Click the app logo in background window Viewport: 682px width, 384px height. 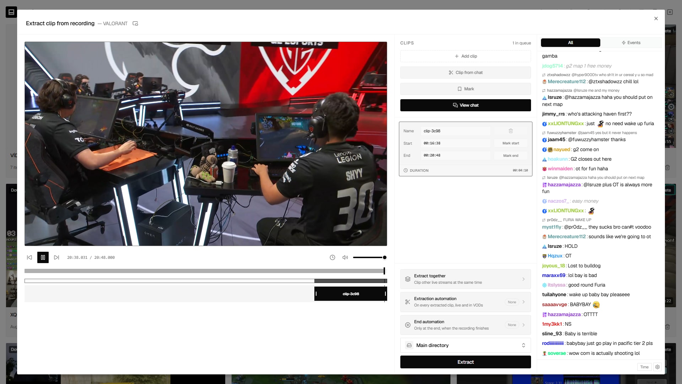click(11, 12)
